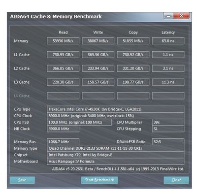Screen dimensions: 197x195
Task: Close the benchmark dialog with Close button
Action: click(176, 180)
